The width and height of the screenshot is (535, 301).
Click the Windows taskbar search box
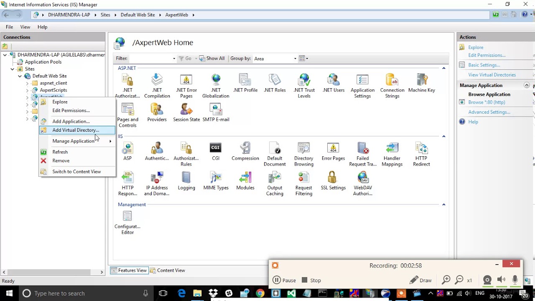[86, 293]
